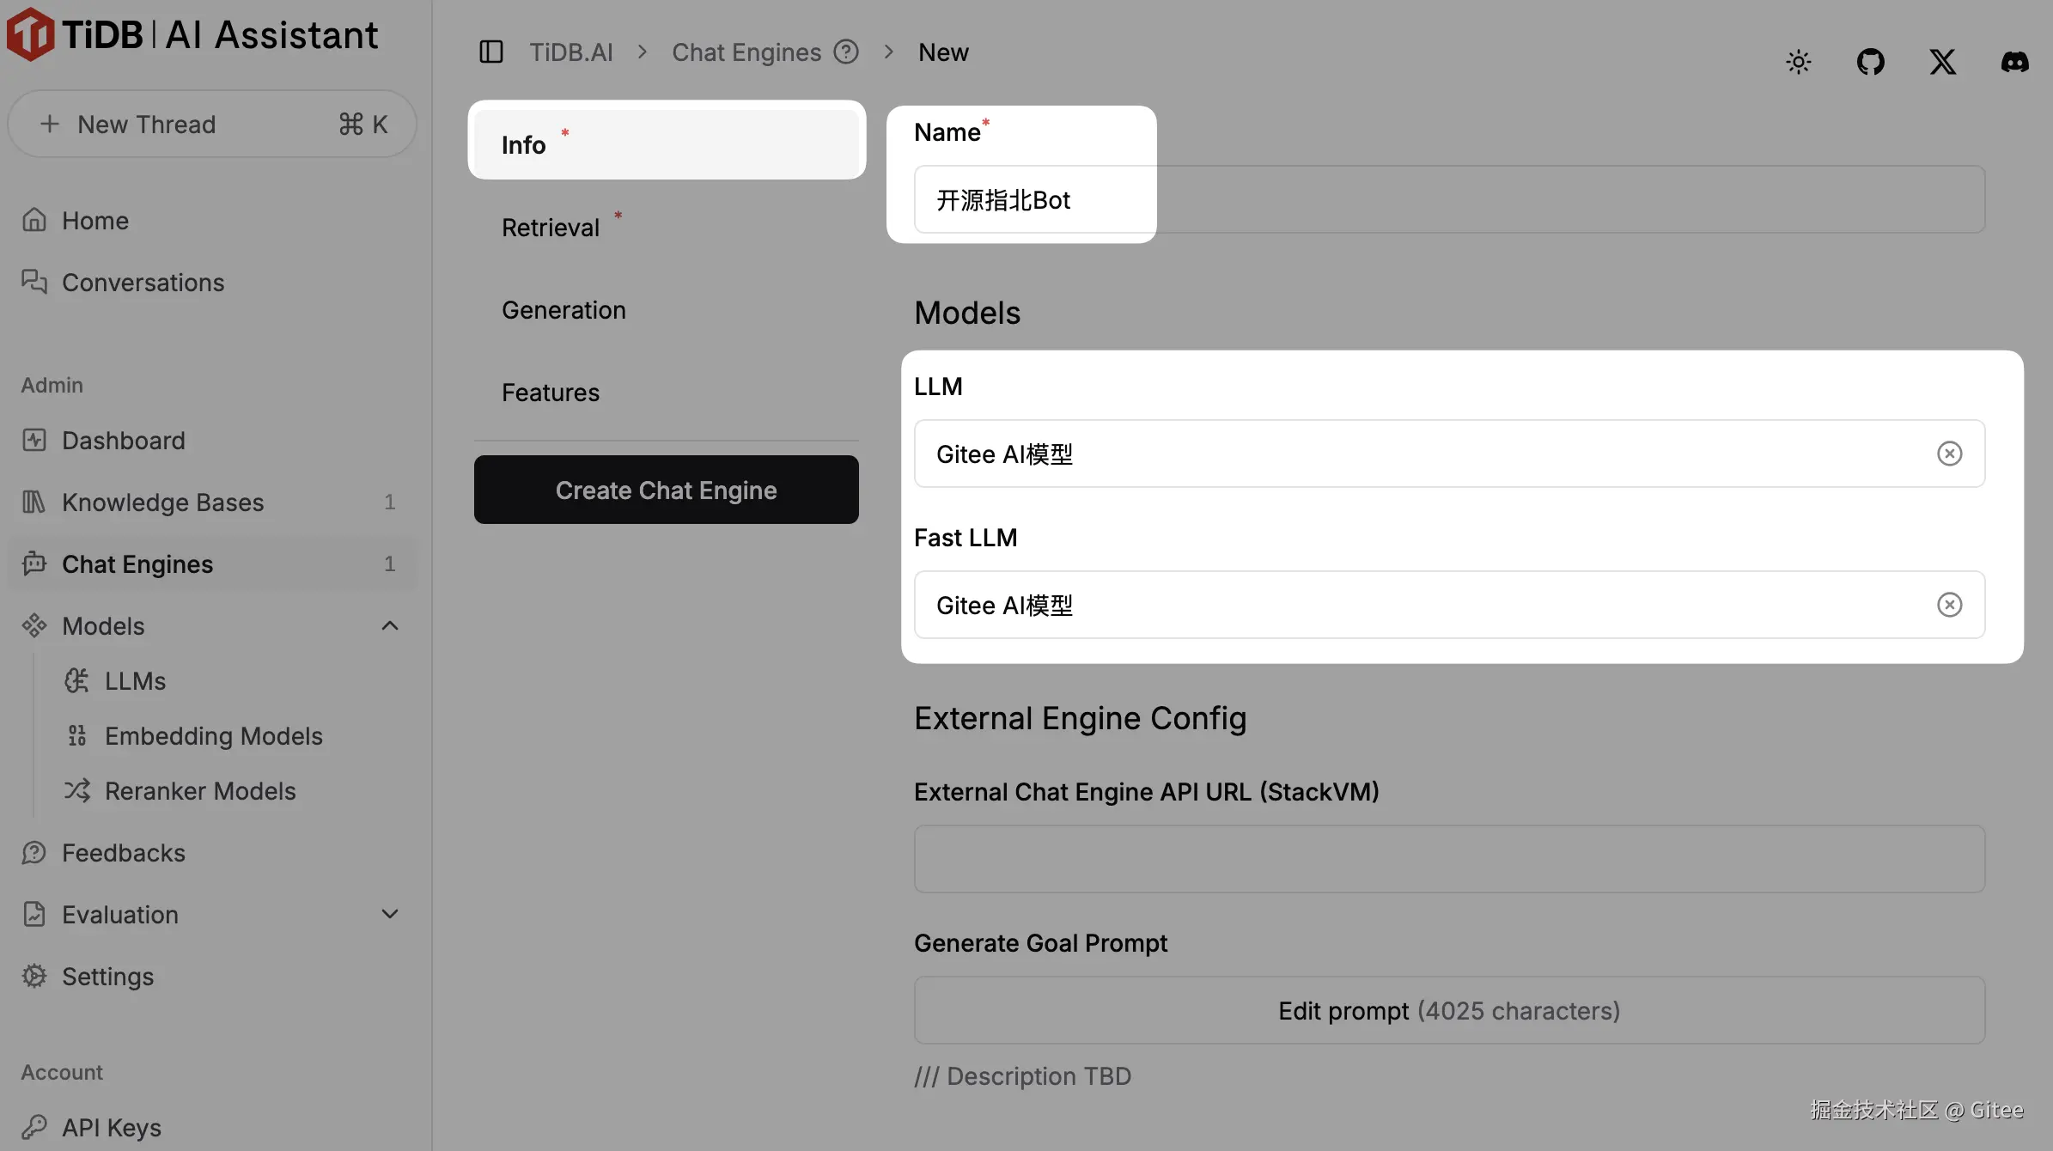This screenshot has width=2053, height=1151.
Task: Open the Fast LLM model dropdown
Action: pos(1417,605)
